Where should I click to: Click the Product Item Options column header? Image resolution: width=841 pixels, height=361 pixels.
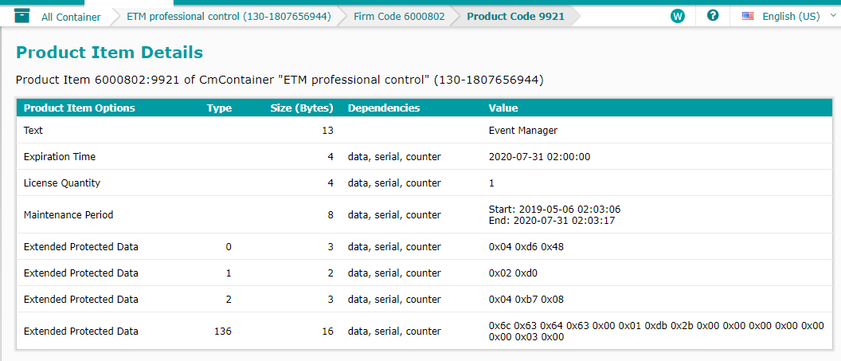click(x=80, y=108)
